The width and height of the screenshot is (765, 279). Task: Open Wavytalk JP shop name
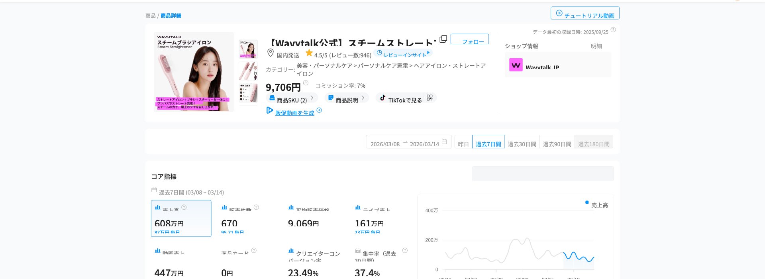(542, 67)
